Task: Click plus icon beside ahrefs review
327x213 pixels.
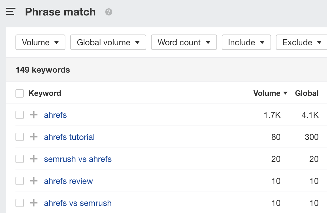Action: 34,181
